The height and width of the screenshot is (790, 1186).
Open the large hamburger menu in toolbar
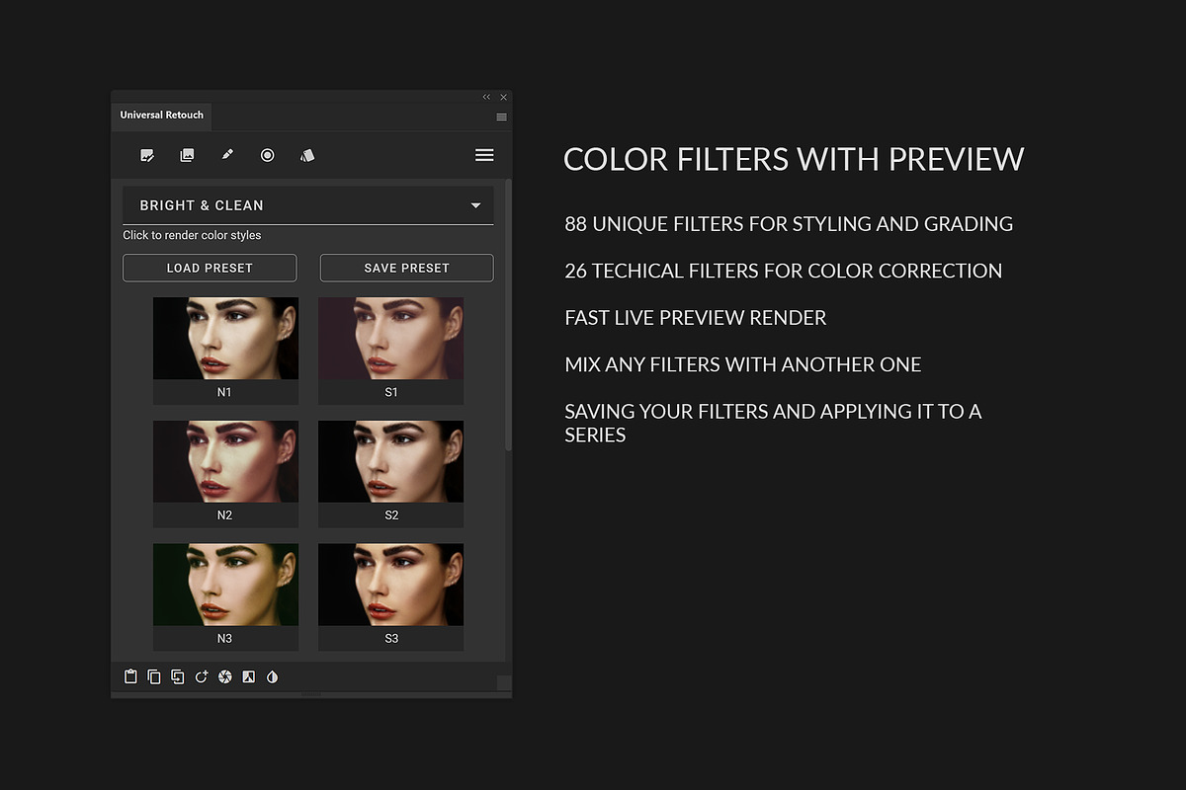(x=484, y=155)
